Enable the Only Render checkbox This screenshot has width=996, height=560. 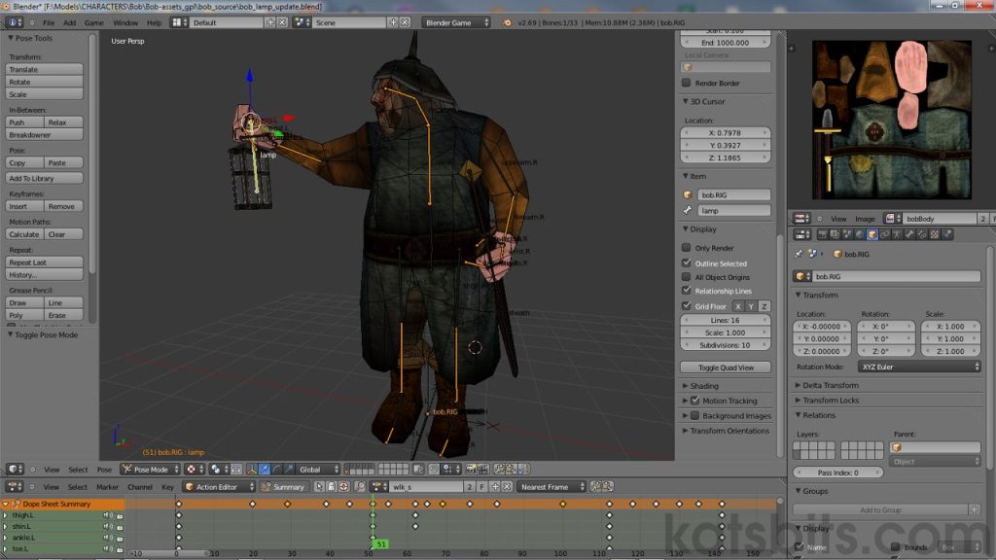(x=686, y=248)
